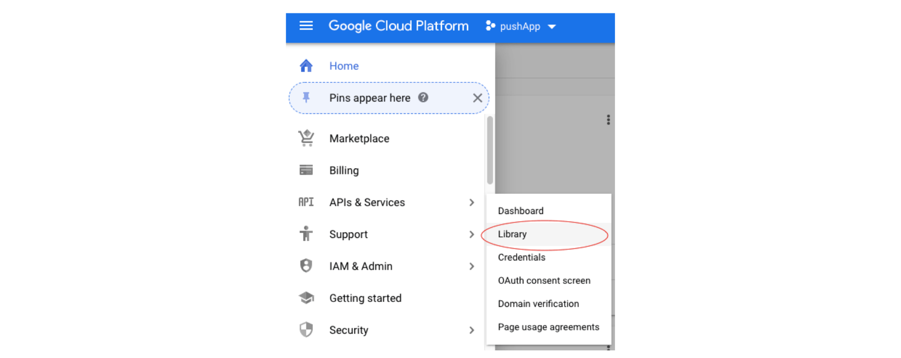Click the API icon beside APIs & Services
Image resolution: width=901 pixels, height=358 pixels.
click(306, 202)
